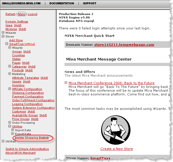Open the Inventory link

coord(18,85)
